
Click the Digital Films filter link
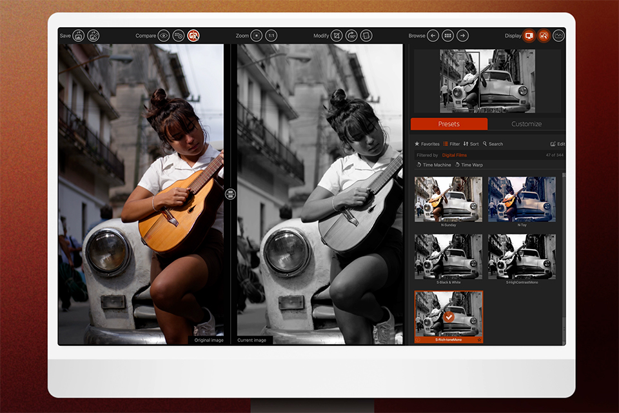coord(454,156)
